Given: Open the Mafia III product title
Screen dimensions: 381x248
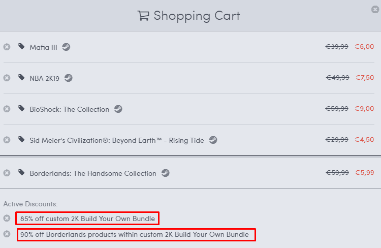Looking at the screenshot, I should click(43, 47).
